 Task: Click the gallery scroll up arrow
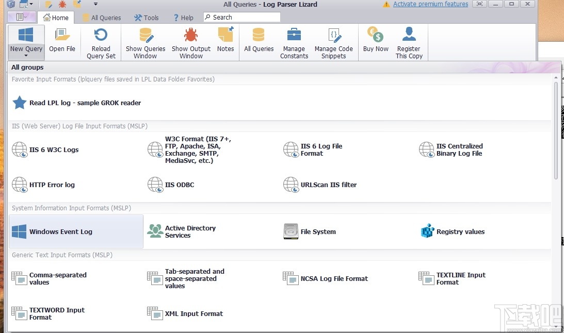(x=556, y=78)
